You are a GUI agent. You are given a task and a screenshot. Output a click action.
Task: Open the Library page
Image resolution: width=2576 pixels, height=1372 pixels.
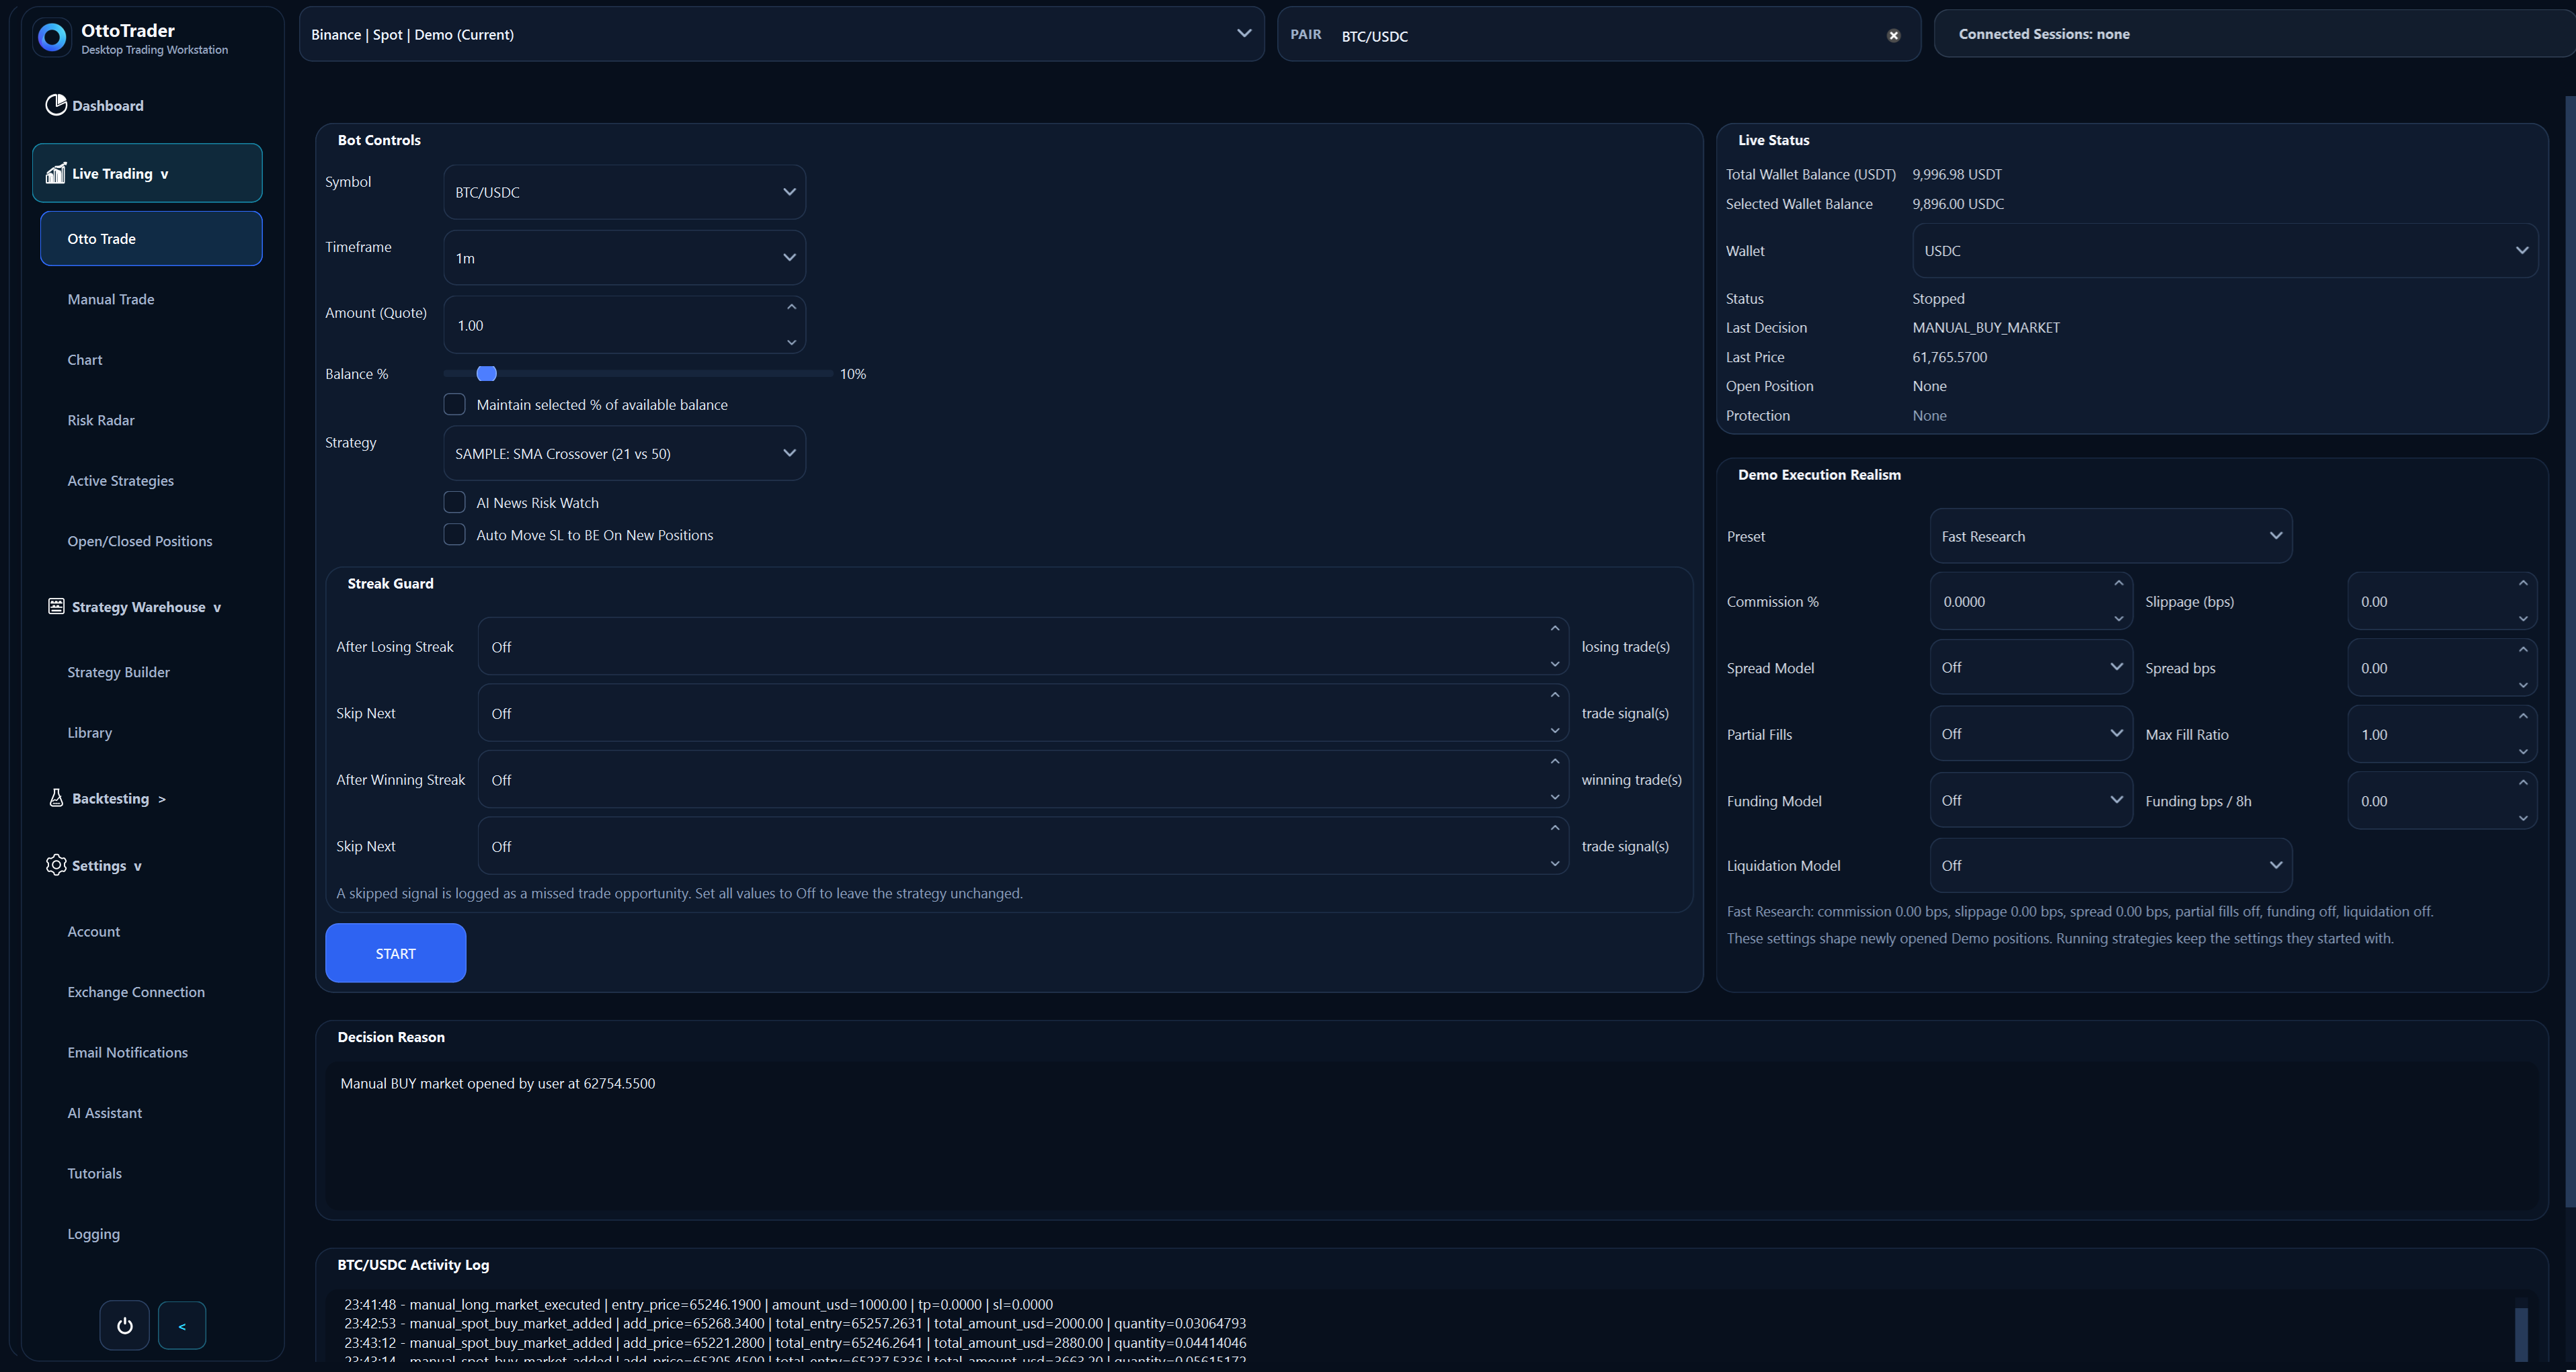point(90,732)
